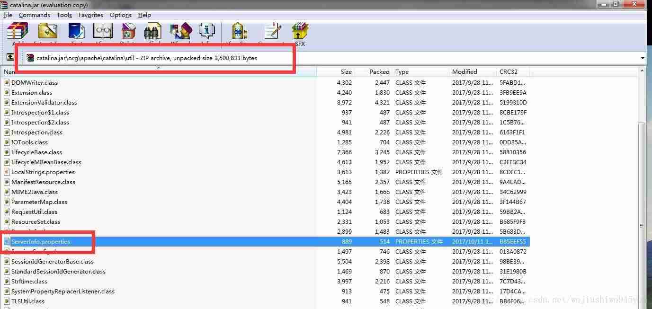Select the SystemPropertyReplacerListener.class file
The image size is (652, 309).
tap(63, 291)
